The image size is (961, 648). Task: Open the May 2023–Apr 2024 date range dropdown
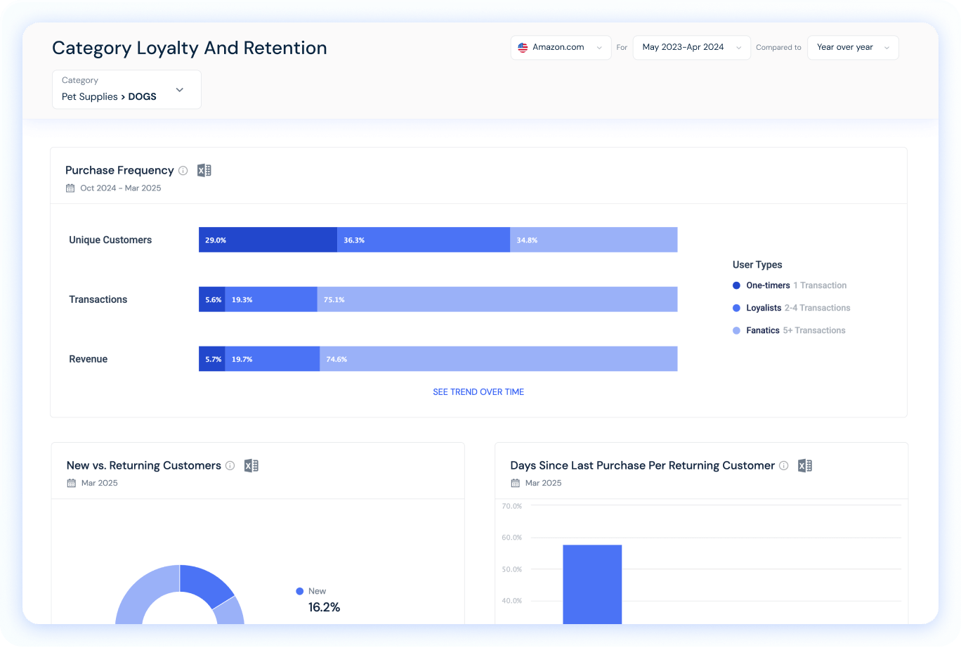(x=738, y=47)
